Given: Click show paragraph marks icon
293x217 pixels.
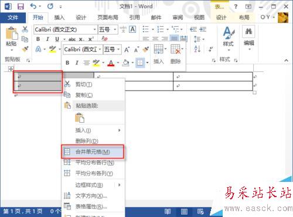Looking at the screenshot, I should coord(210,49).
